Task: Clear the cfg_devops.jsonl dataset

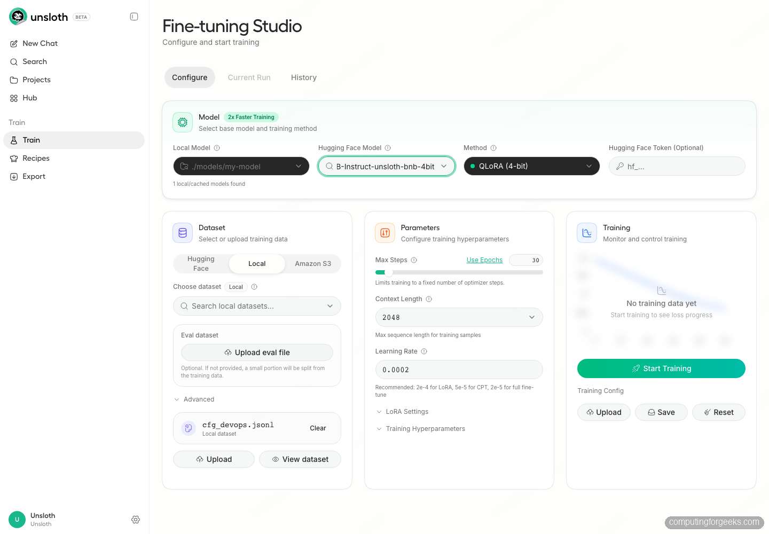Action: tap(318, 428)
